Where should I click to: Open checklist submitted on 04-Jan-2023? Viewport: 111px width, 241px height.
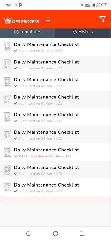[56, 135]
